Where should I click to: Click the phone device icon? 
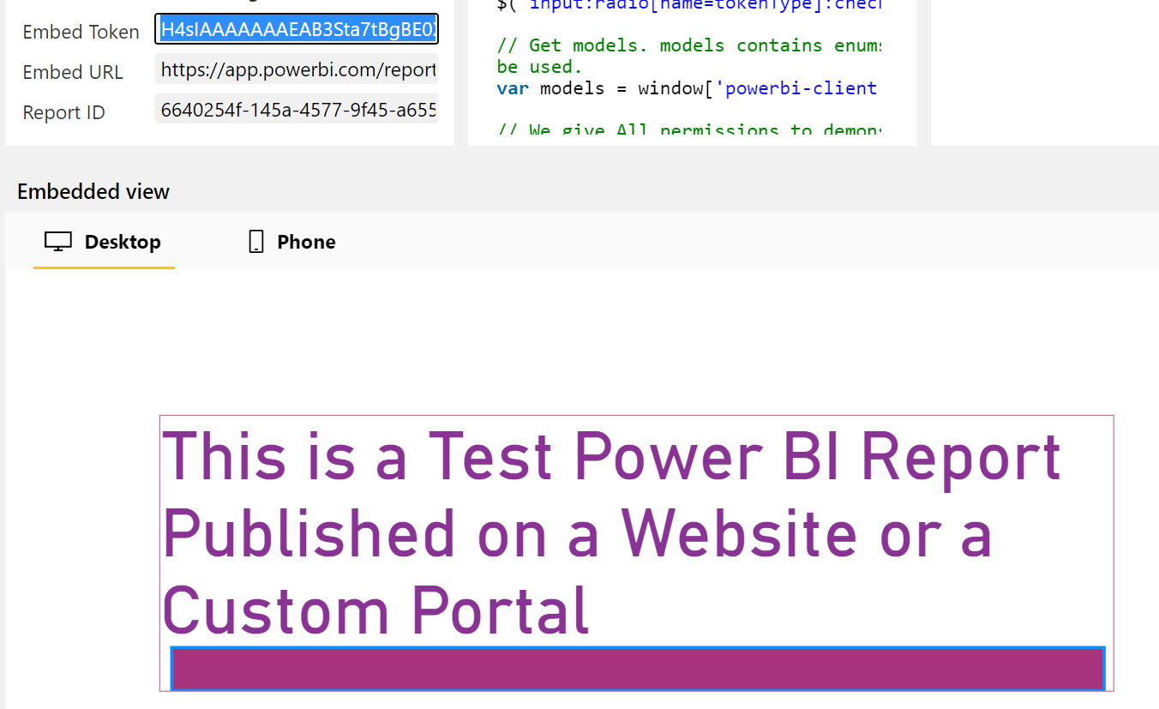255,242
